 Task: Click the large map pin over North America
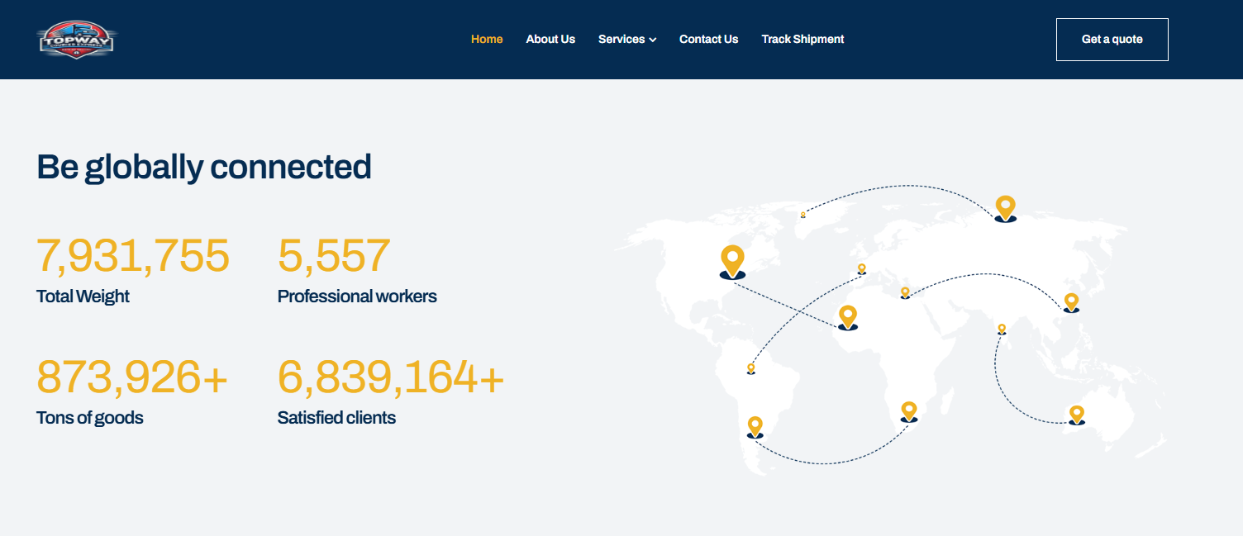(x=732, y=260)
